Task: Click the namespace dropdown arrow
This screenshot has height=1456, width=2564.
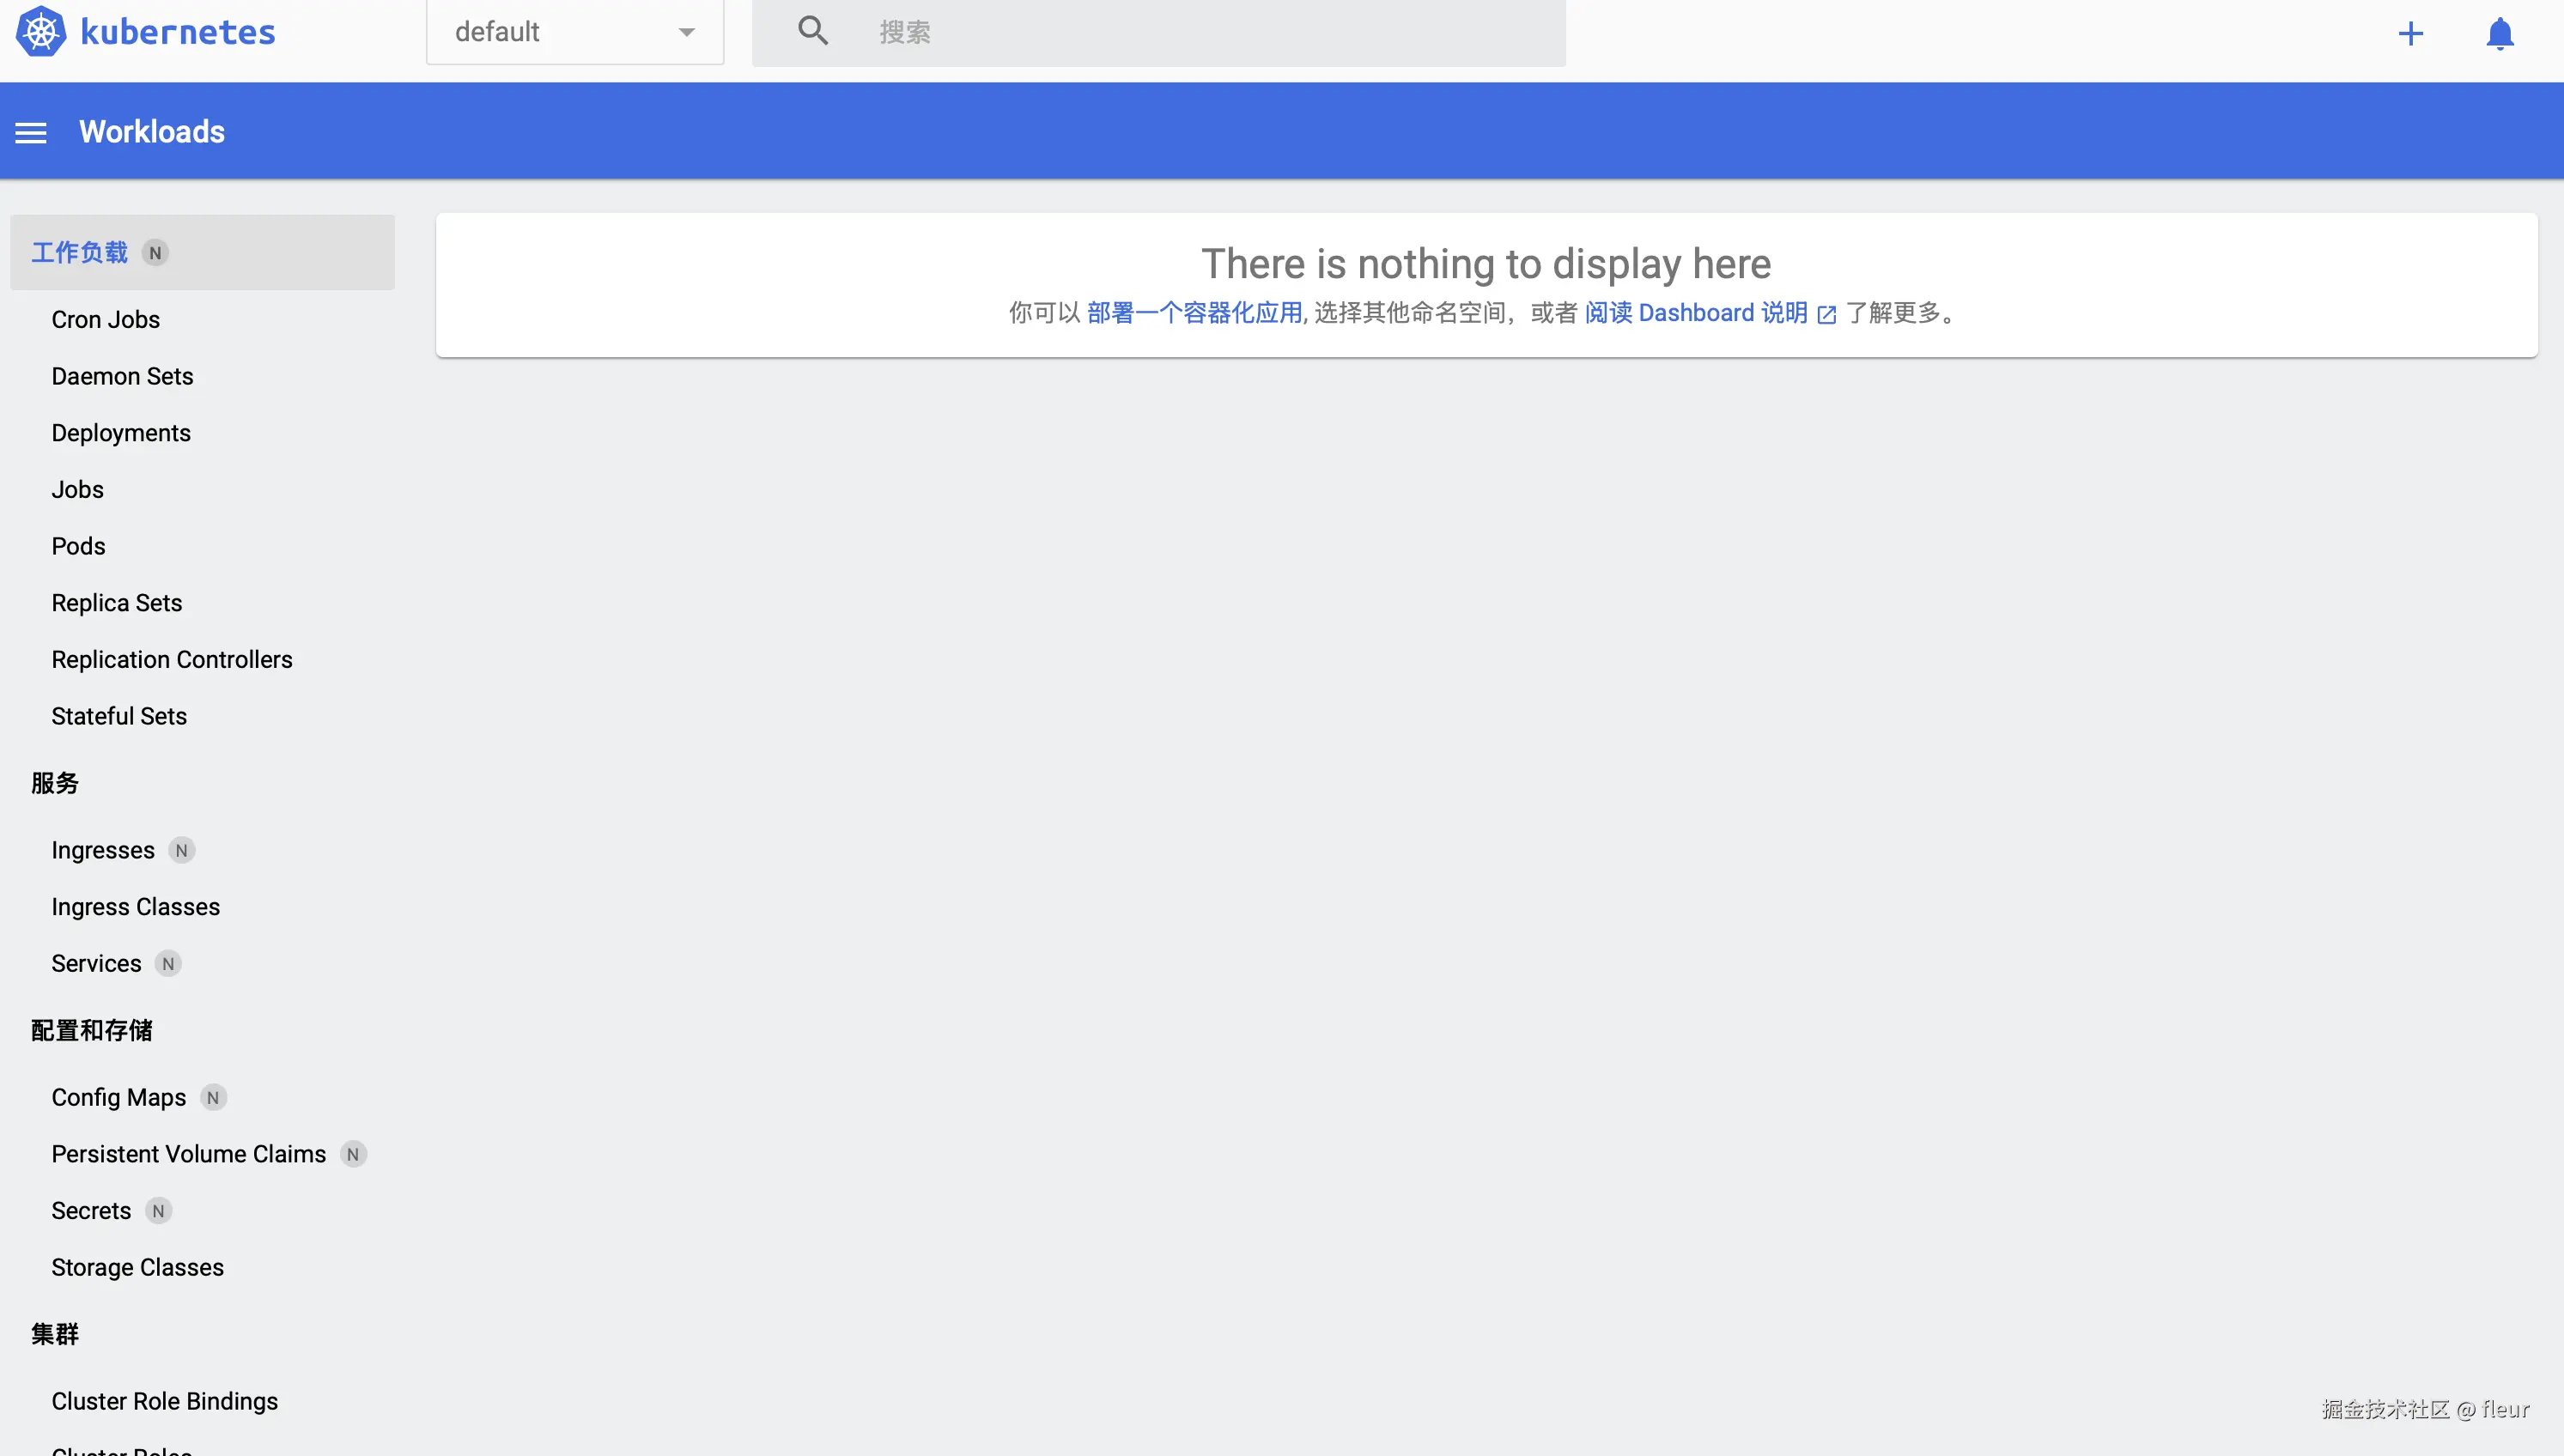Action: [x=686, y=32]
